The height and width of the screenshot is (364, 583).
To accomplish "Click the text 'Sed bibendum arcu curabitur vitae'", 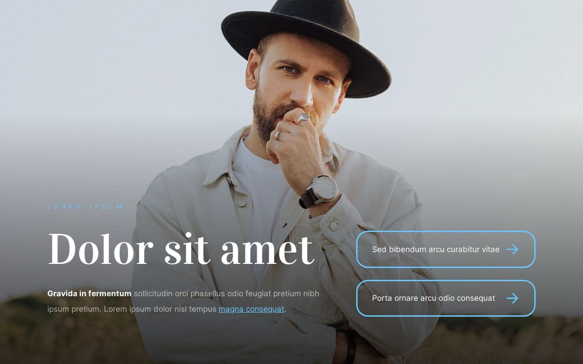I will click(436, 249).
